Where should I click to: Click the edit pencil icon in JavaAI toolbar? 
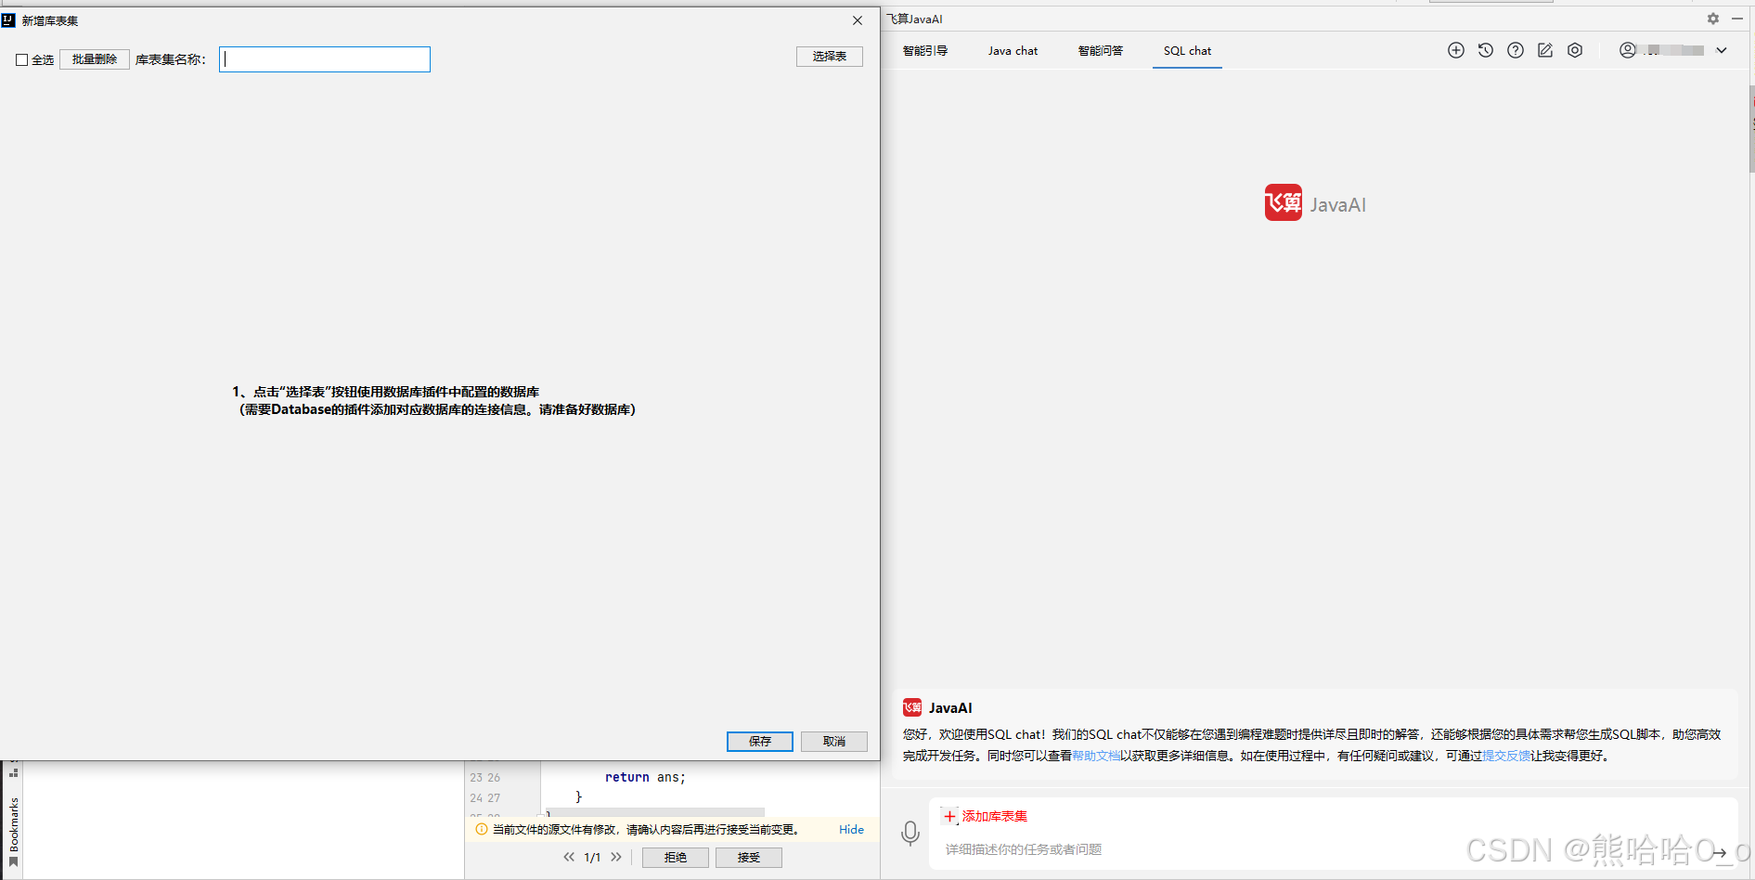pyautogui.click(x=1545, y=50)
